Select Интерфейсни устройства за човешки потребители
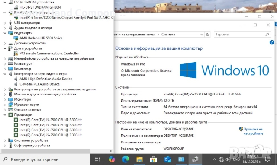Image resolution: width=277 pixels, height=165 pixels. click(54, 58)
